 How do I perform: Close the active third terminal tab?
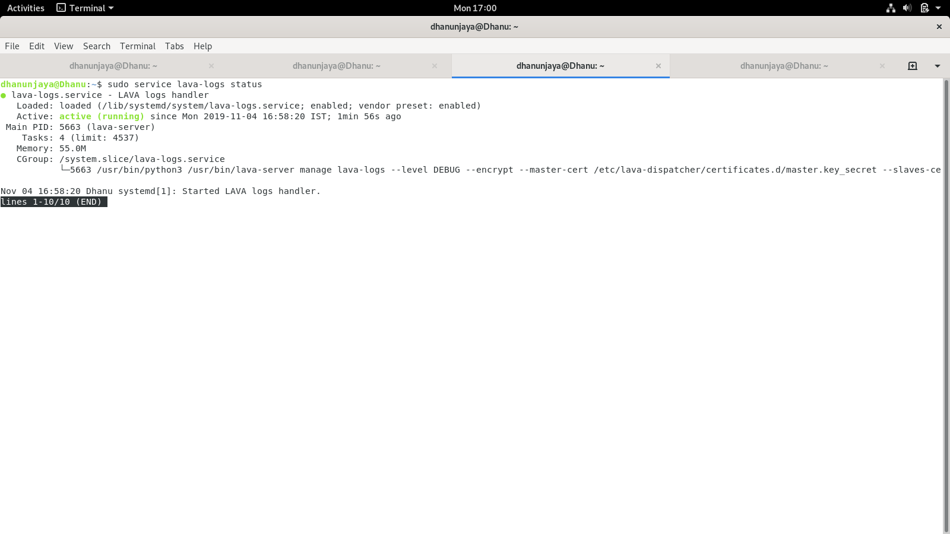point(658,66)
